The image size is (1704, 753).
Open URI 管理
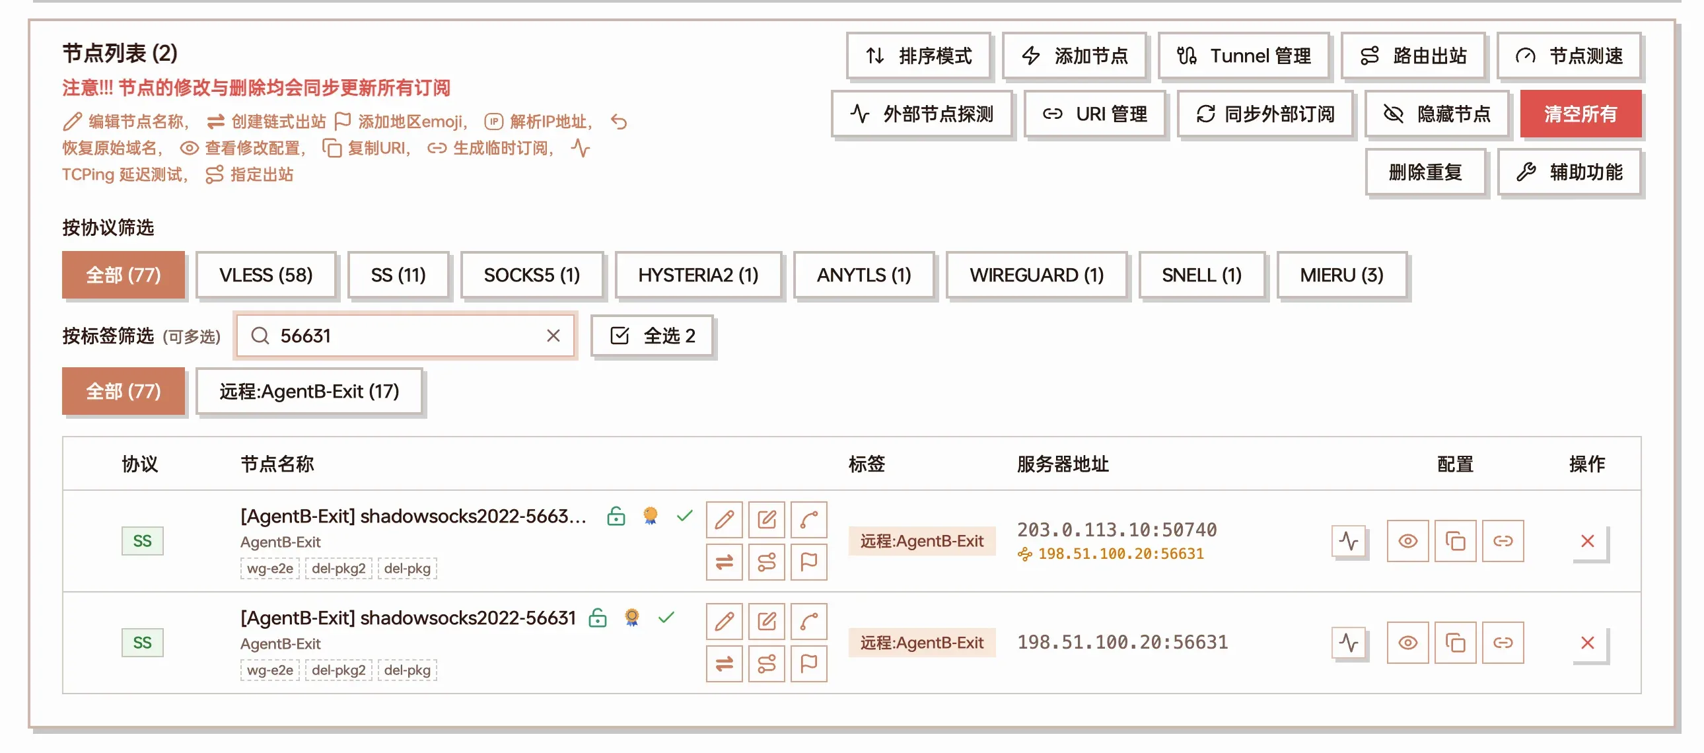pos(1094,114)
